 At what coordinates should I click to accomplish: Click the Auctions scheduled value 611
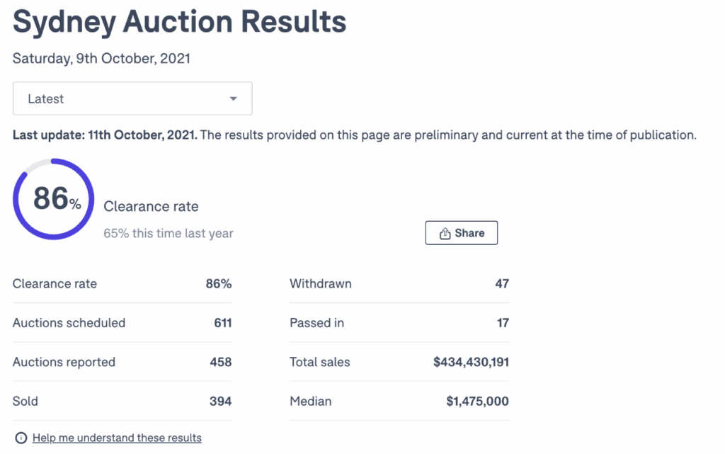(222, 323)
